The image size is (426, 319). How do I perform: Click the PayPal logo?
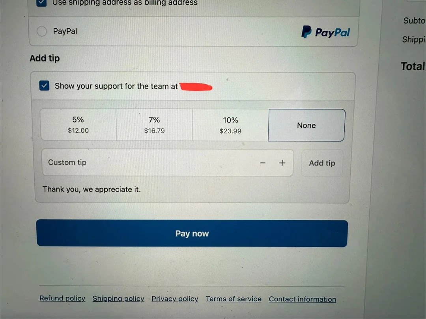[x=325, y=32]
